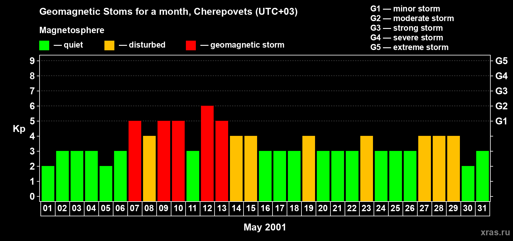Screen dimensions: 513x241
Task: Click the right axis G3 label
Action: point(502,91)
